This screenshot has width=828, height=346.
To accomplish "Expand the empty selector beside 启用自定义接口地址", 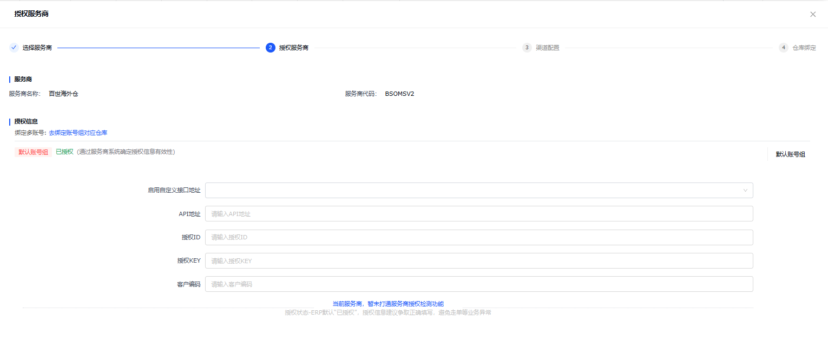I will (478, 190).
